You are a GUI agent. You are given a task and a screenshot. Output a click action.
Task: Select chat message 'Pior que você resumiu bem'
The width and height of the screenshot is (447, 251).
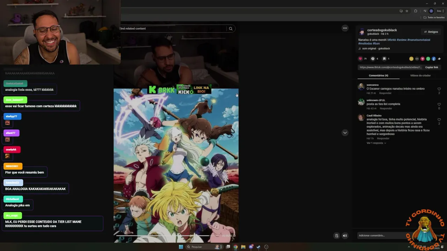[x=24, y=173]
